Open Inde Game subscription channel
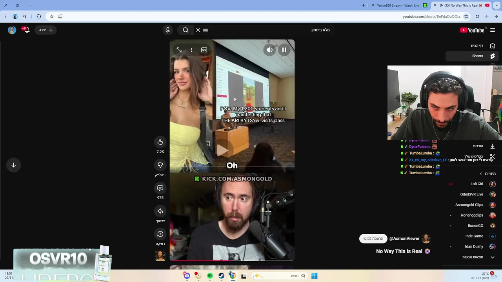The image size is (502, 282). (473, 236)
